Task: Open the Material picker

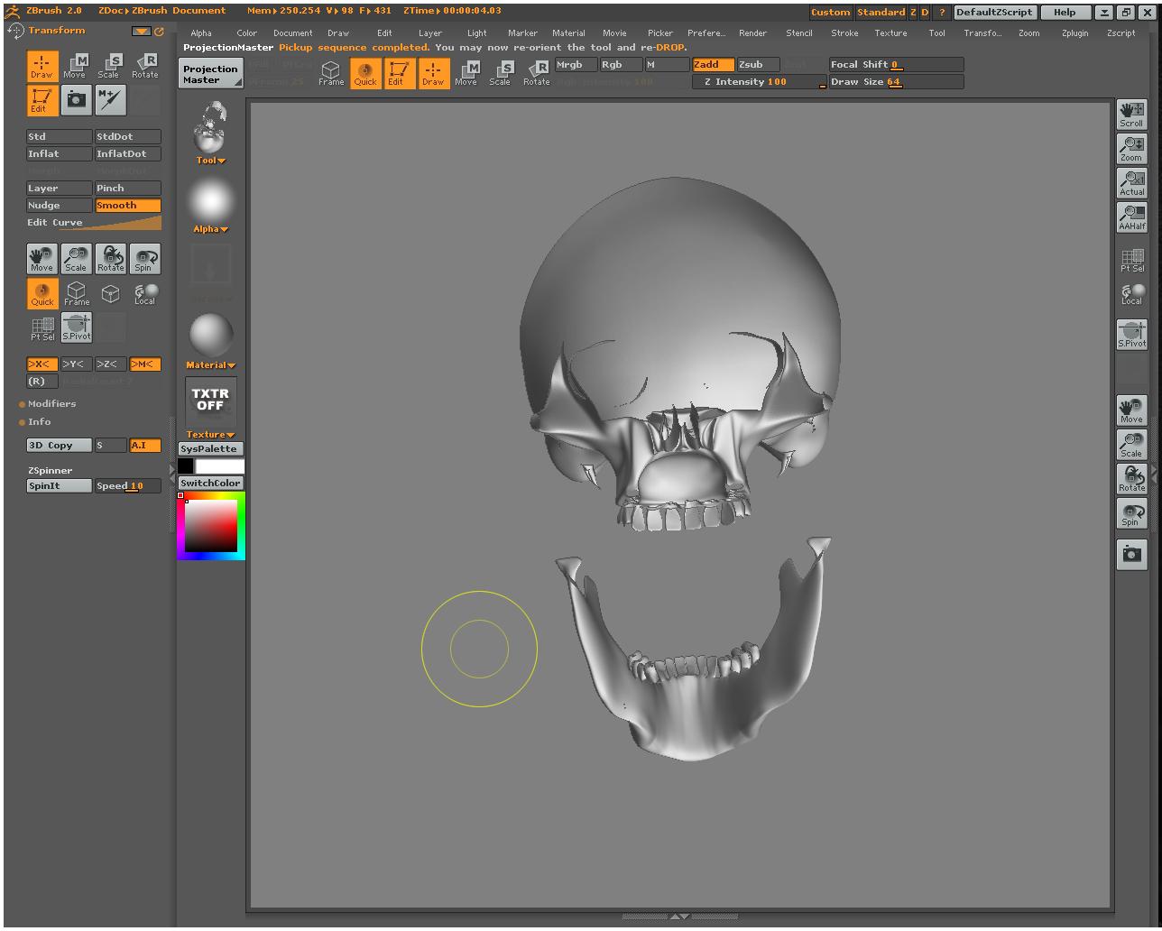Action: pos(209,364)
